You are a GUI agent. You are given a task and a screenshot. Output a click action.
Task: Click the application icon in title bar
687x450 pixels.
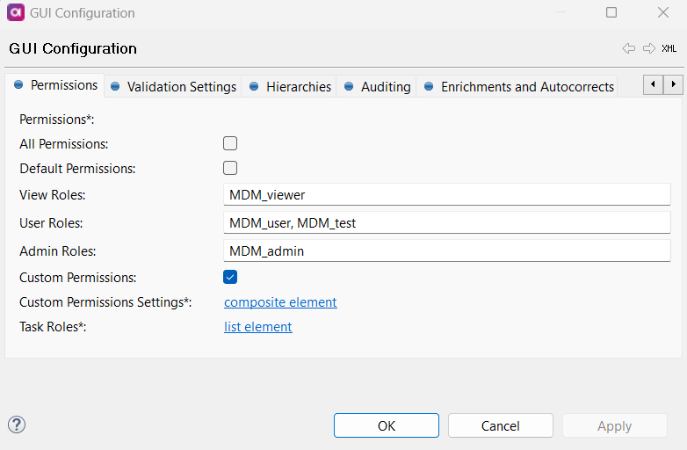[x=15, y=13]
